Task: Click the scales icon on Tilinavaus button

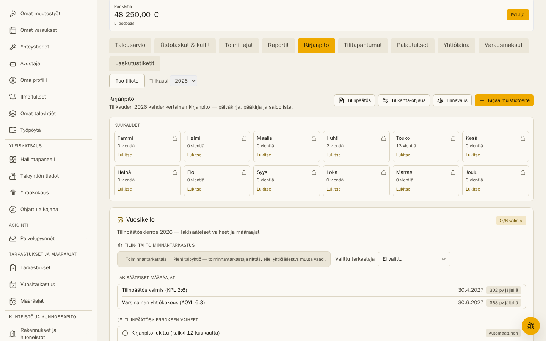Action: (440, 100)
